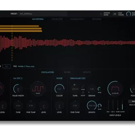Click the Grains count knob
This screenshot has width=135, height=132.
click(92, 89)
